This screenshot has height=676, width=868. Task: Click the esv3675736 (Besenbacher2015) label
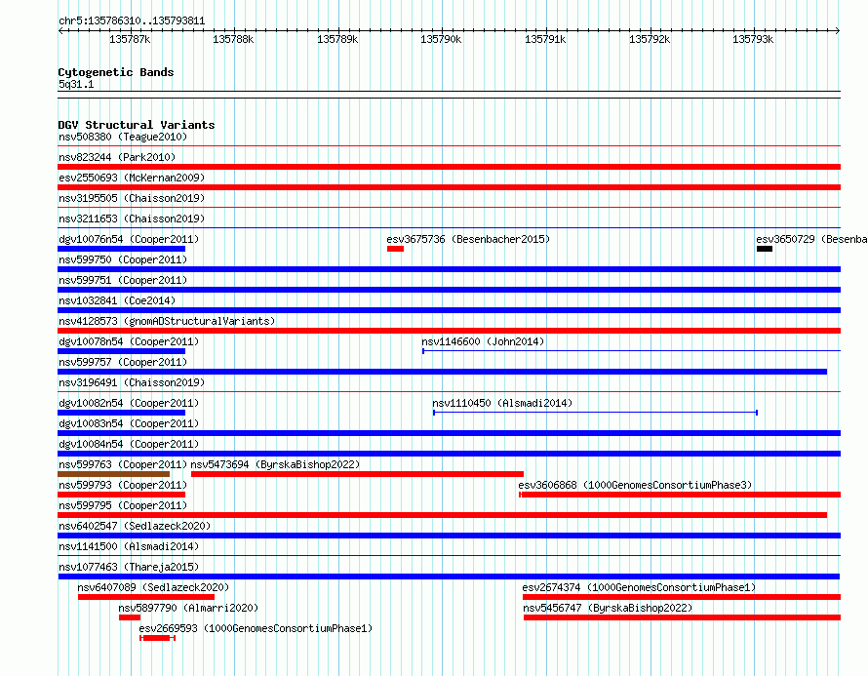pos(468,239)
